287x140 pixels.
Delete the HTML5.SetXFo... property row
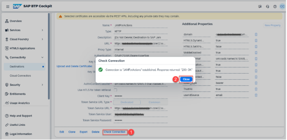coord(256,46)
